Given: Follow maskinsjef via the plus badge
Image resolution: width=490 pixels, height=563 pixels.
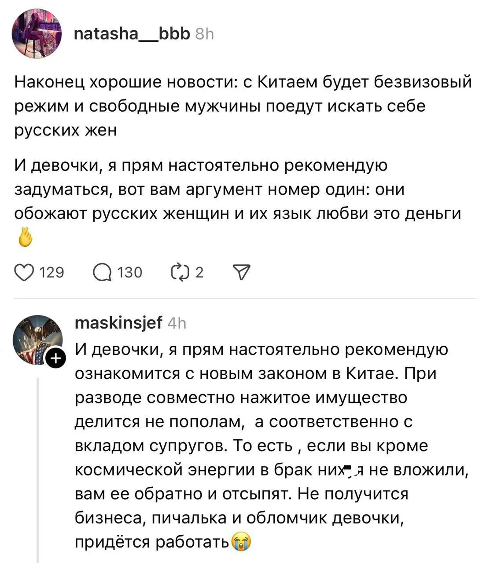Looking at the screenshot, I should pos(55,360).
